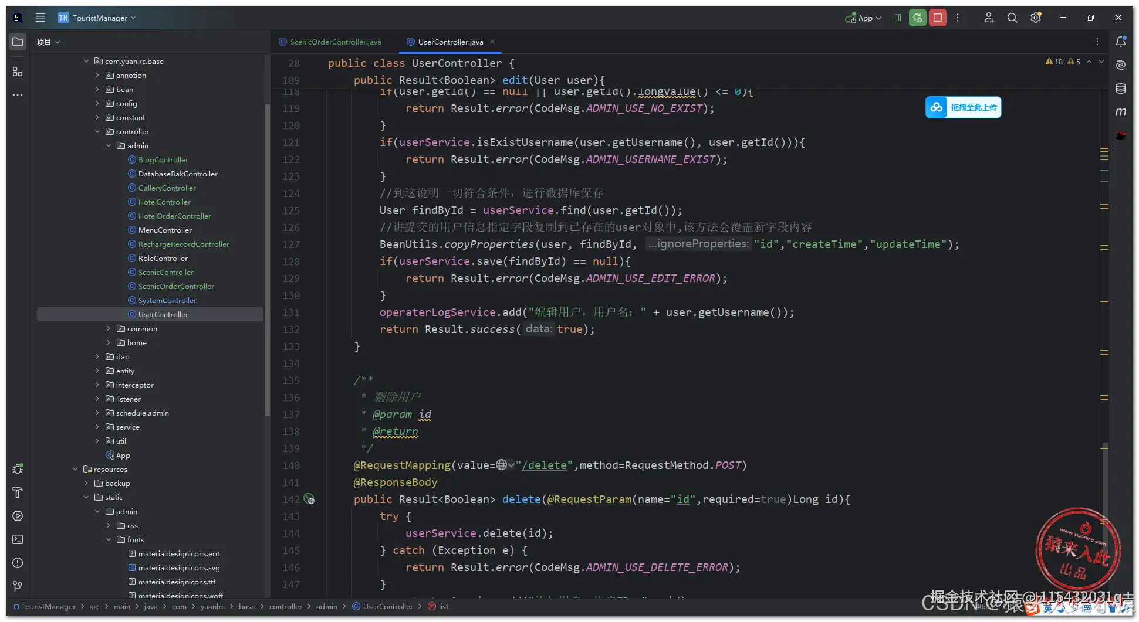Expand the bean package

pos(97,89)
